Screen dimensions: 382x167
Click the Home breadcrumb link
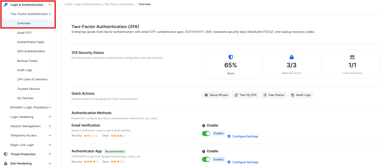tap(68, 4)
